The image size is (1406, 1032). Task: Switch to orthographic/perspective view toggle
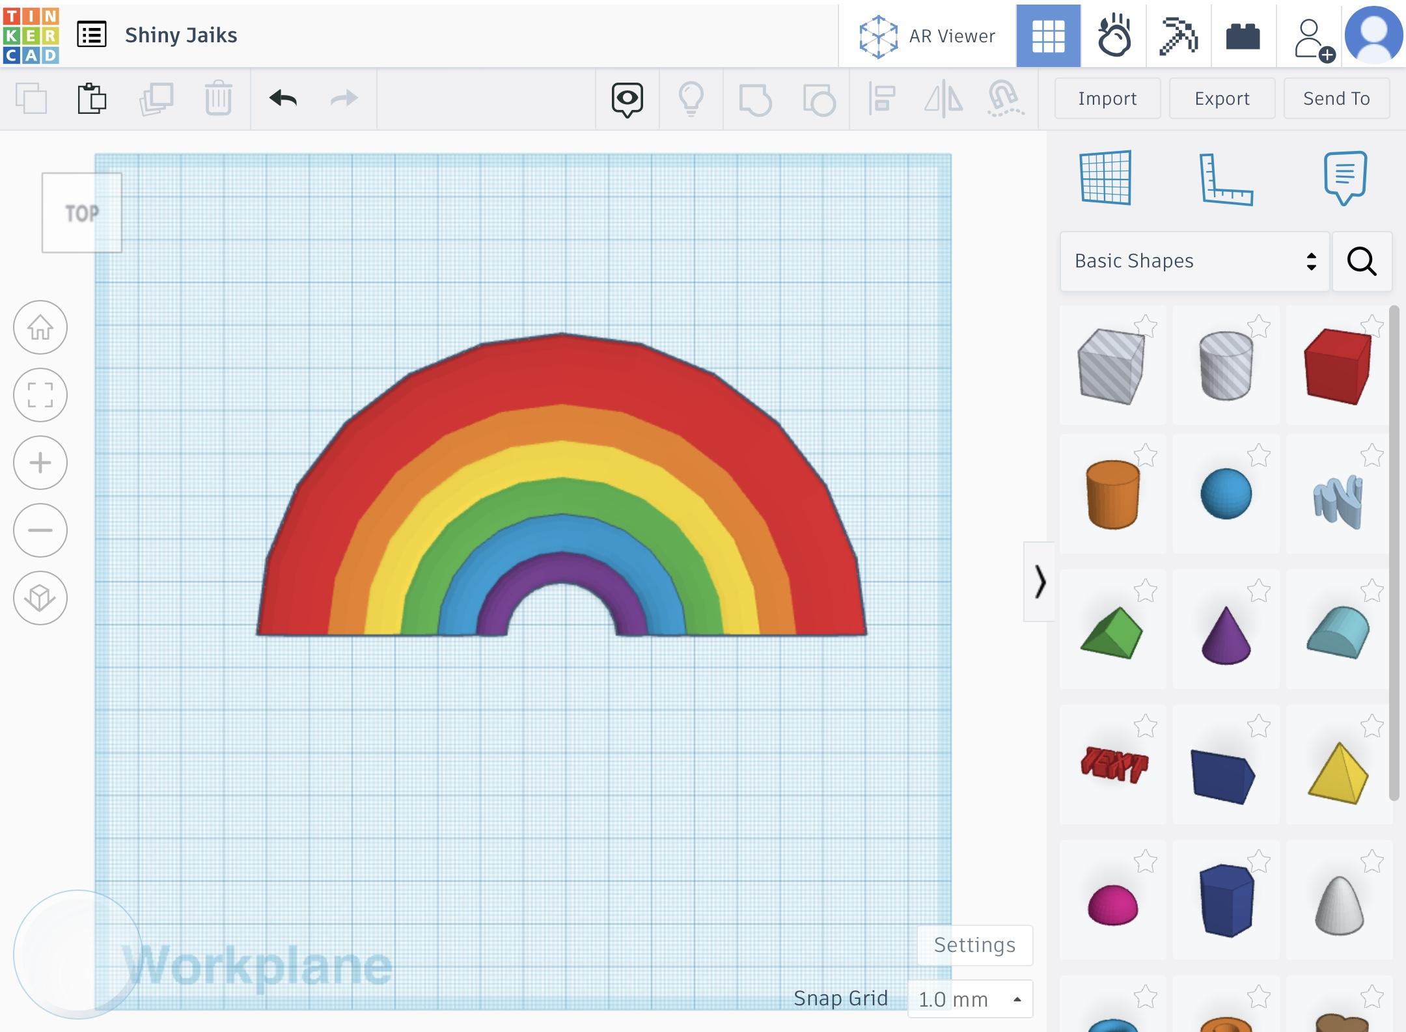(40, 598)
